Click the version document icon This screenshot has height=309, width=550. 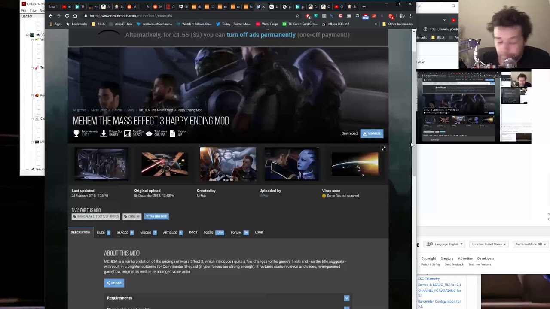(x=172, y=134)
